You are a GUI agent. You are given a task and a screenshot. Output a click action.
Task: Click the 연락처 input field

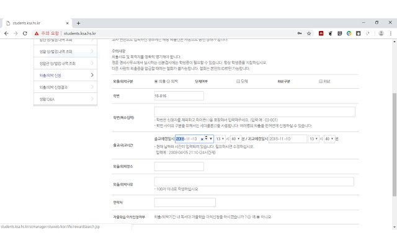[185, 203]
